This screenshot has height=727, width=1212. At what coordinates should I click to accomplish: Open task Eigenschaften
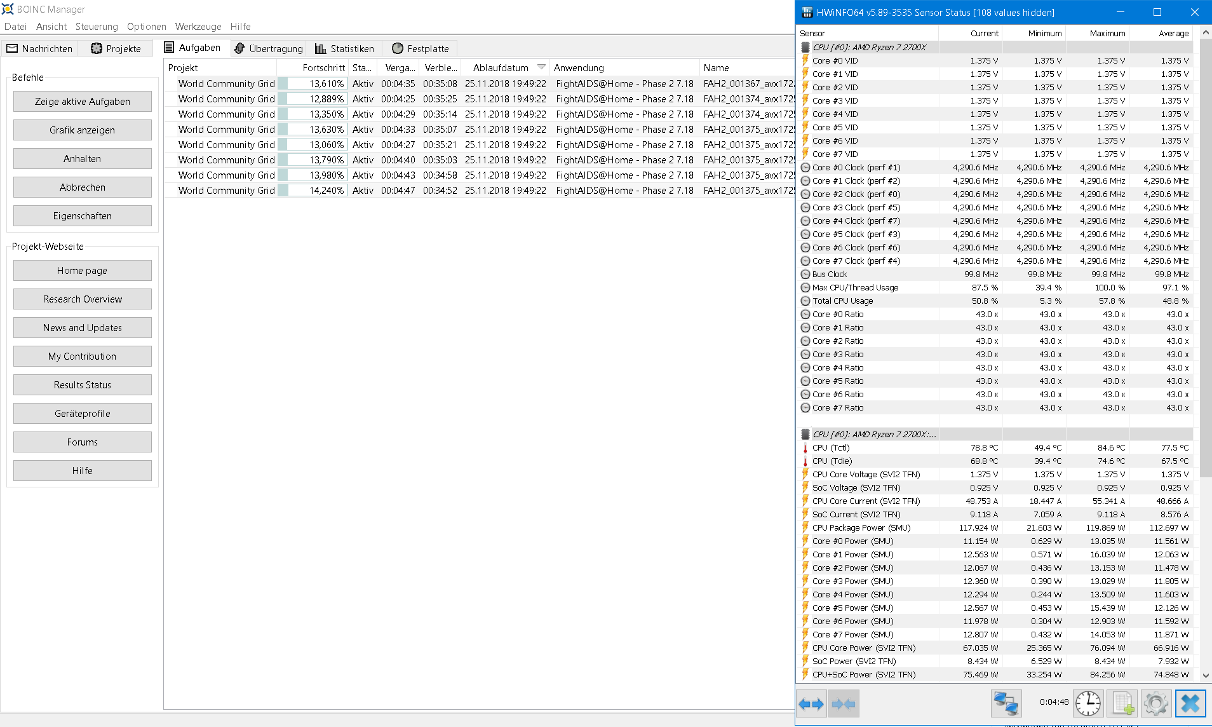[83, 216]
